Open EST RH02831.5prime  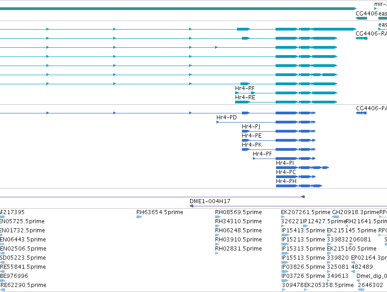238,249
